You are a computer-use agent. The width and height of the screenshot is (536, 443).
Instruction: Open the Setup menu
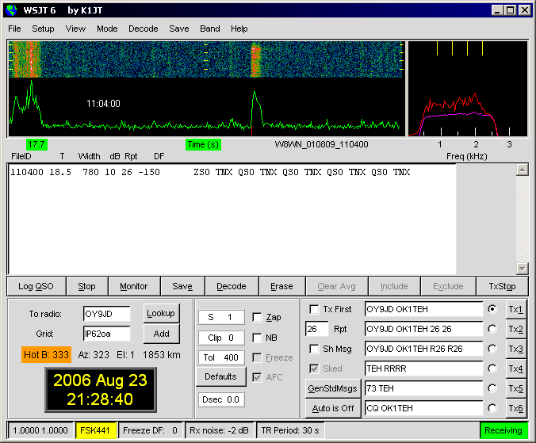coord(43,29)
